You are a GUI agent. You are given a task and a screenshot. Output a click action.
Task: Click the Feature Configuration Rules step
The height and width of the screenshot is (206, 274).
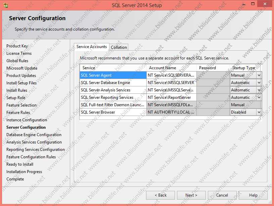[x=31, y=157]
